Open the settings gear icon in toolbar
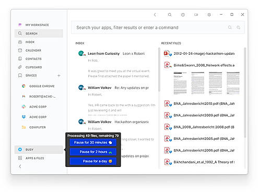Screen dimensions: 258x192 (x=209, y=15)
